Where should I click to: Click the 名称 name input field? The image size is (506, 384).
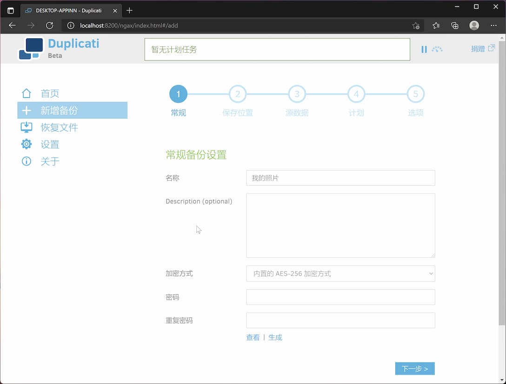(x=340, y=178)
